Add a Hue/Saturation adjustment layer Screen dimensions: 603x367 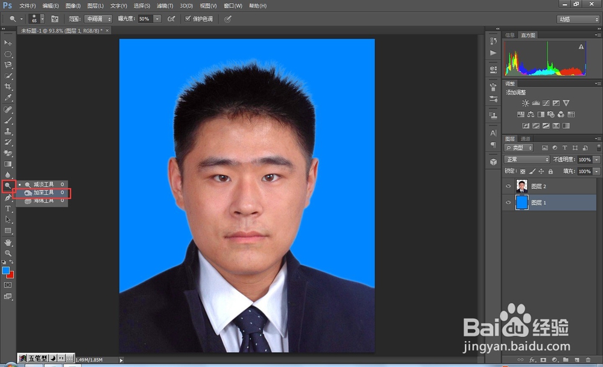pos(521,114)
